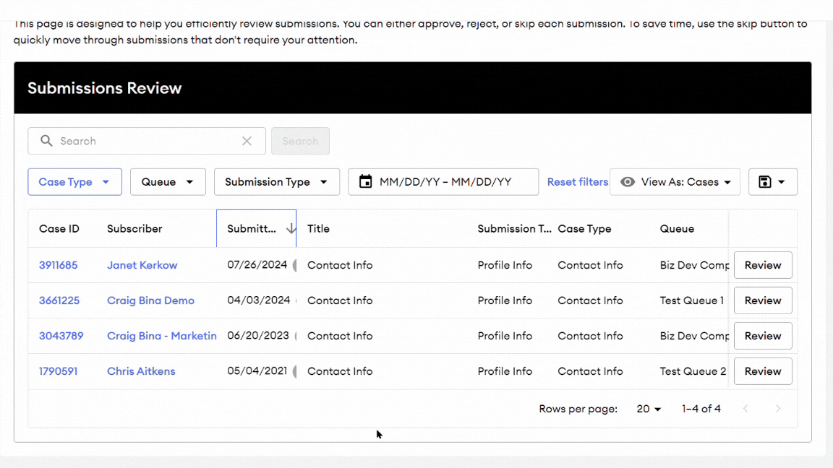Image resolution: width=833 pixels, height=468 pixels.
Task: Open case ID 3911685
Action: [58, 265]
